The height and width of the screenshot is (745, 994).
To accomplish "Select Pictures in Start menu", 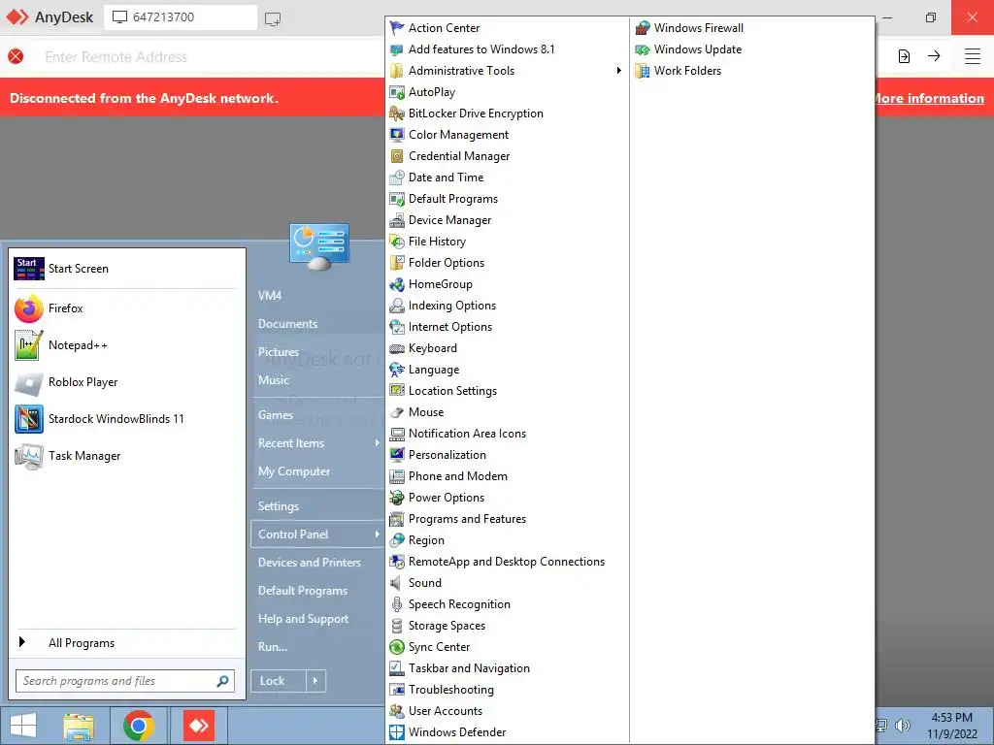I will tap(279, 351).
